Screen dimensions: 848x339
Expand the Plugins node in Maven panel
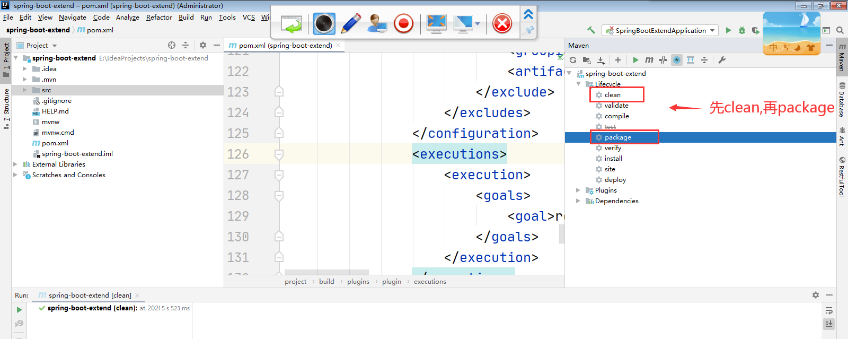[x=578, y=190]
